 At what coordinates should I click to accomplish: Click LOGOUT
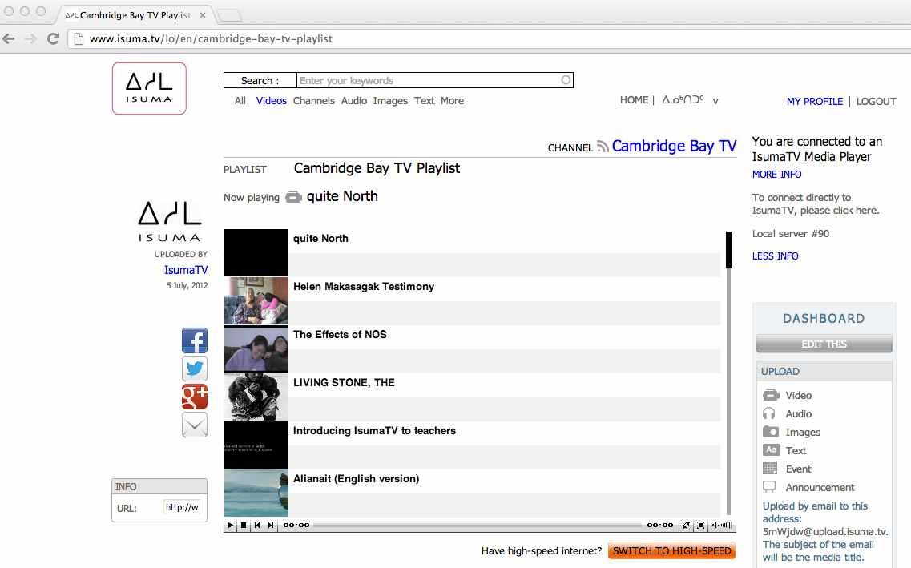pos(876,101)
